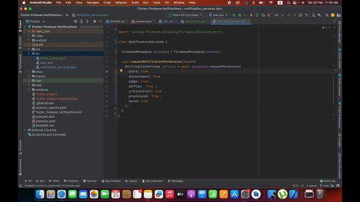Screen dimensions: 360x202
Task: Toggle Device Manager panel on right strip
Action: tap(339, 32)
